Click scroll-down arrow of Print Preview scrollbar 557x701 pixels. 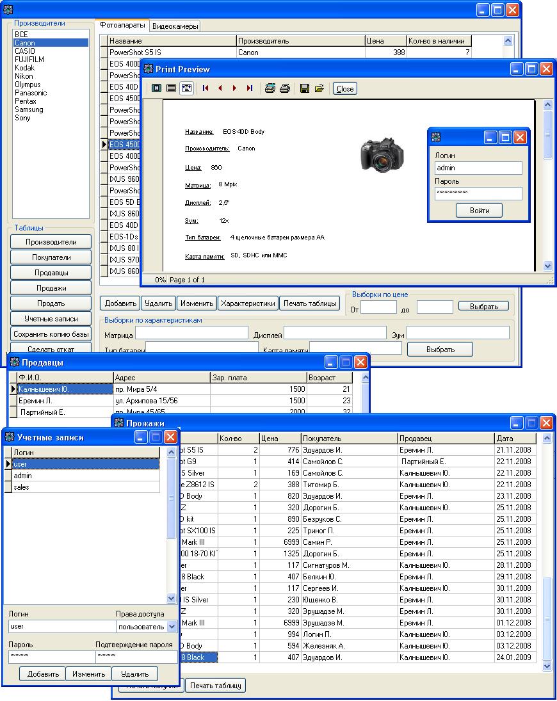pyautogui.click(x=547, y=266)
